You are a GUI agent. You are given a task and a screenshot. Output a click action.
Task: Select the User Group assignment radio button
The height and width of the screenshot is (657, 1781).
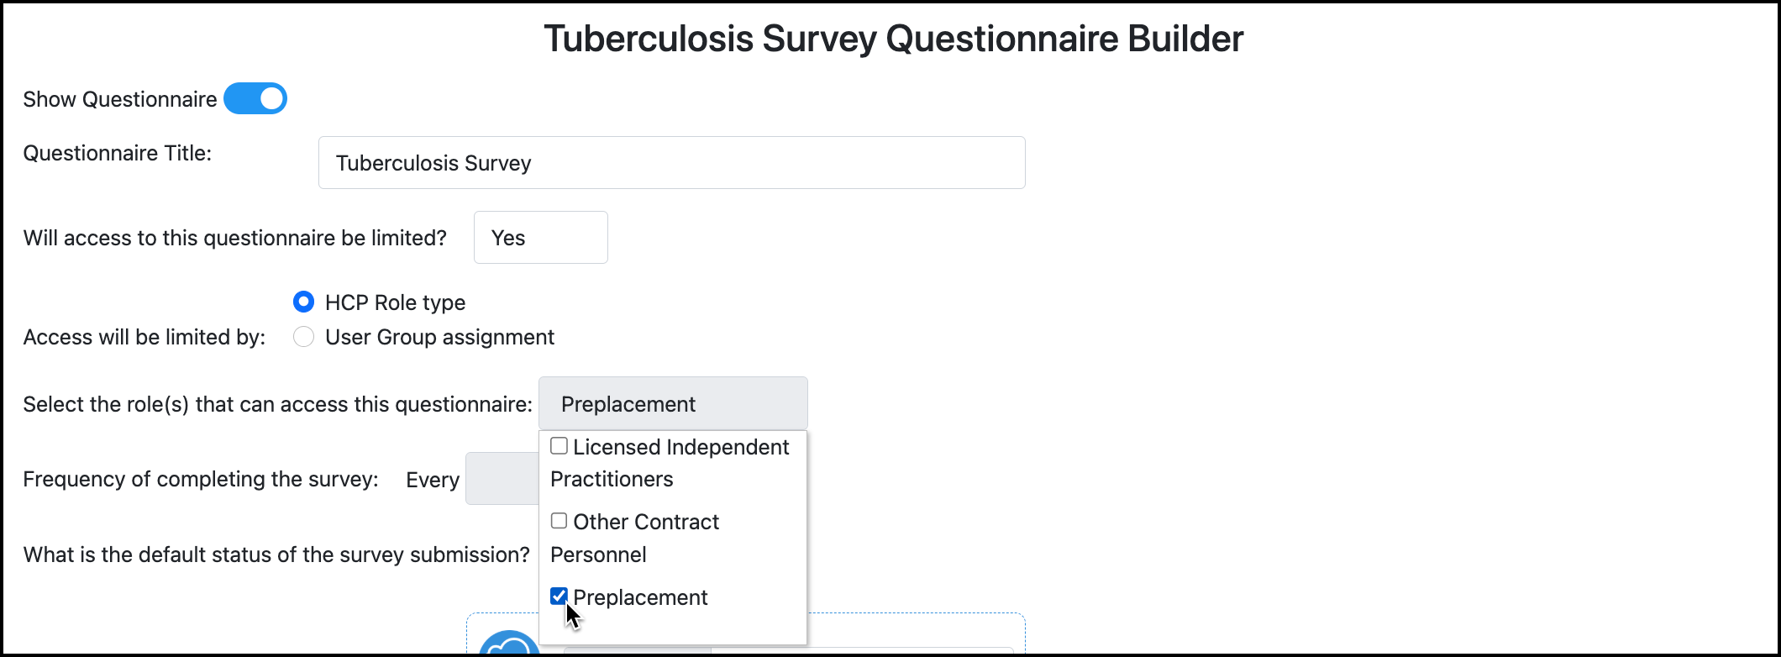(x=303, y=336)
